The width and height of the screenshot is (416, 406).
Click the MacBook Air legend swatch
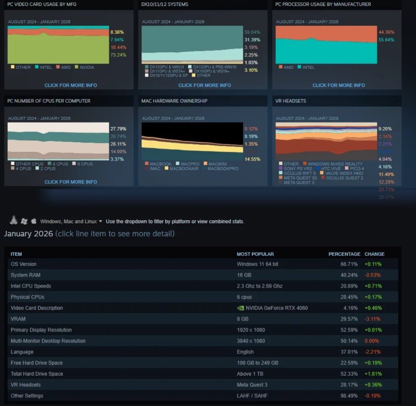[166, 169]
